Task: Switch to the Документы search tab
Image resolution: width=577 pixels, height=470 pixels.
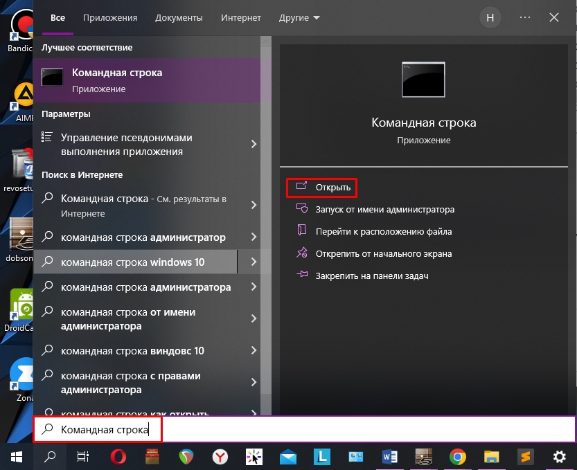Action: (179, 17)
